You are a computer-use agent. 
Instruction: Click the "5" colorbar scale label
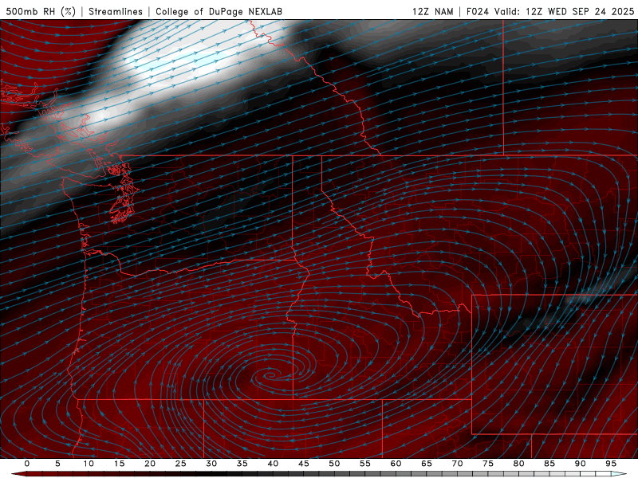pos(57,464)
